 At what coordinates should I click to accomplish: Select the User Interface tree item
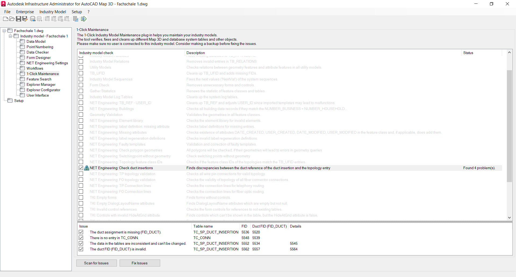(38, 95)
